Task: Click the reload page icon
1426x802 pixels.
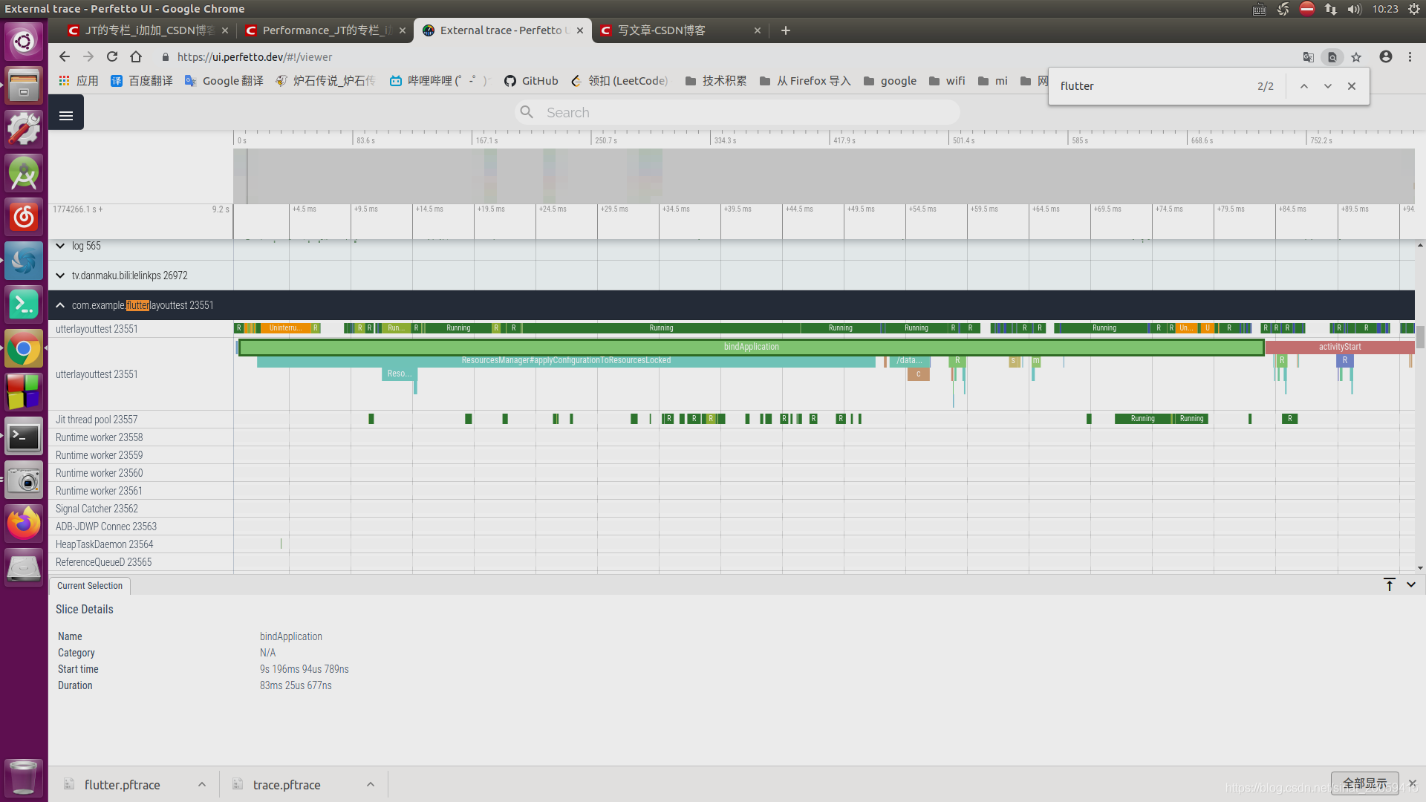Action: pyautogui.click(x=112, y=57)
